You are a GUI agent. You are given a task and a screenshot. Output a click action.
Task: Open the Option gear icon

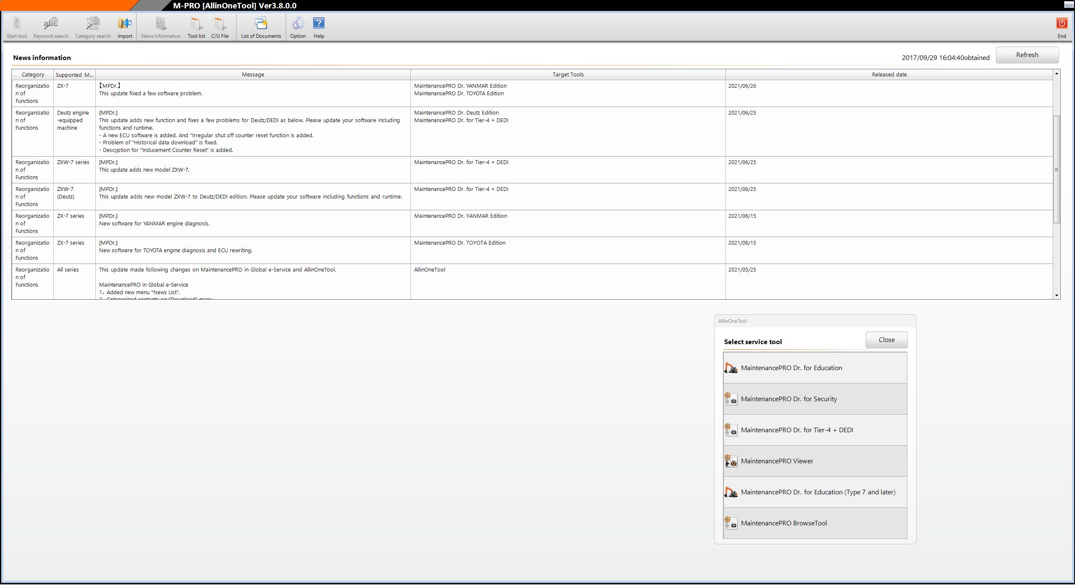tap(298, 24)
